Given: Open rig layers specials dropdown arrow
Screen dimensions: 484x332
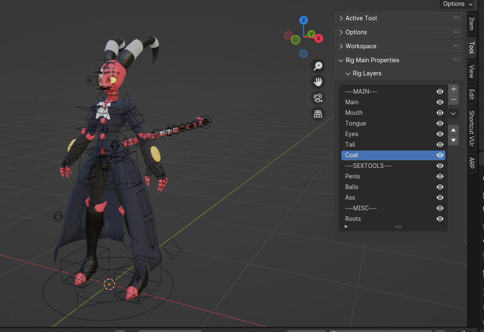Looking at the screenshot, I should 453,114.
